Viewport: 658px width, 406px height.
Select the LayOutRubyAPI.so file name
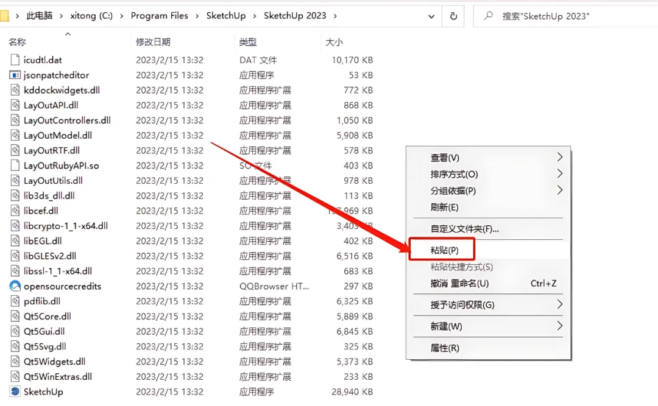62,166
